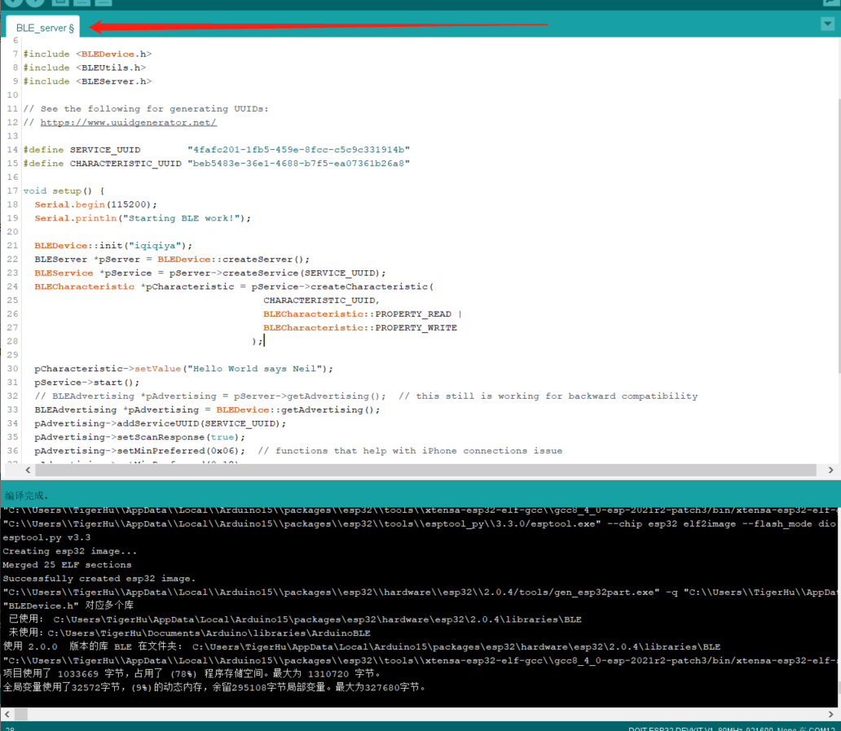841x731 pixels.
Task: Click the right arrow of the horizontal scrollbar
Action: 830,470
